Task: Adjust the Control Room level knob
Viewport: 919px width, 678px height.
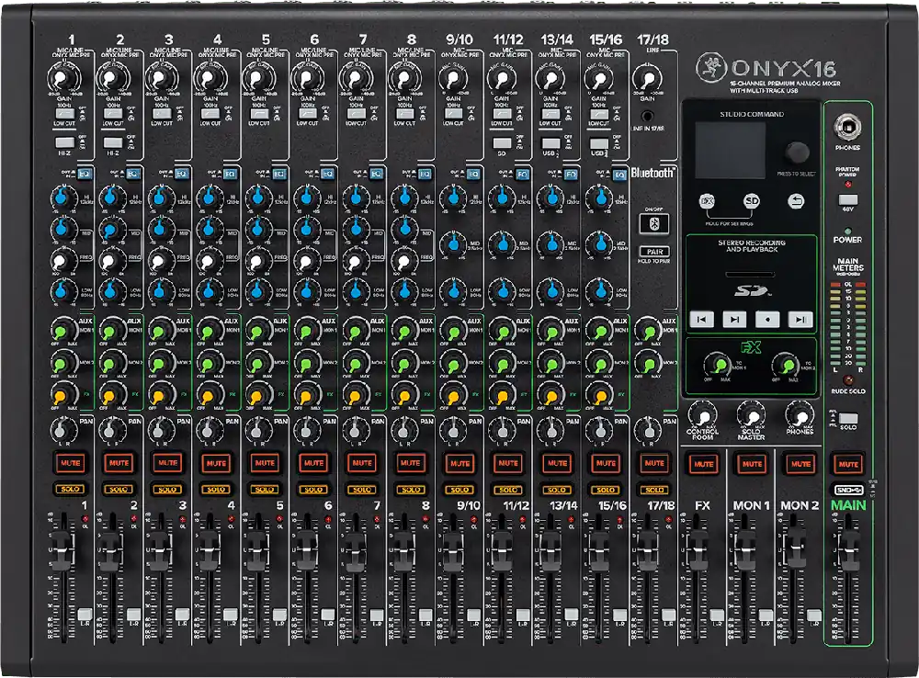Action: pyautogui.click(x=703, y=414)
